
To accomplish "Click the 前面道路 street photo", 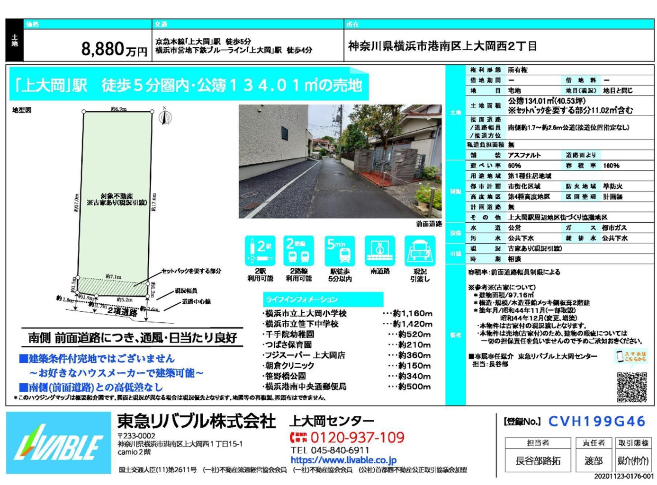I will point(340,161).
